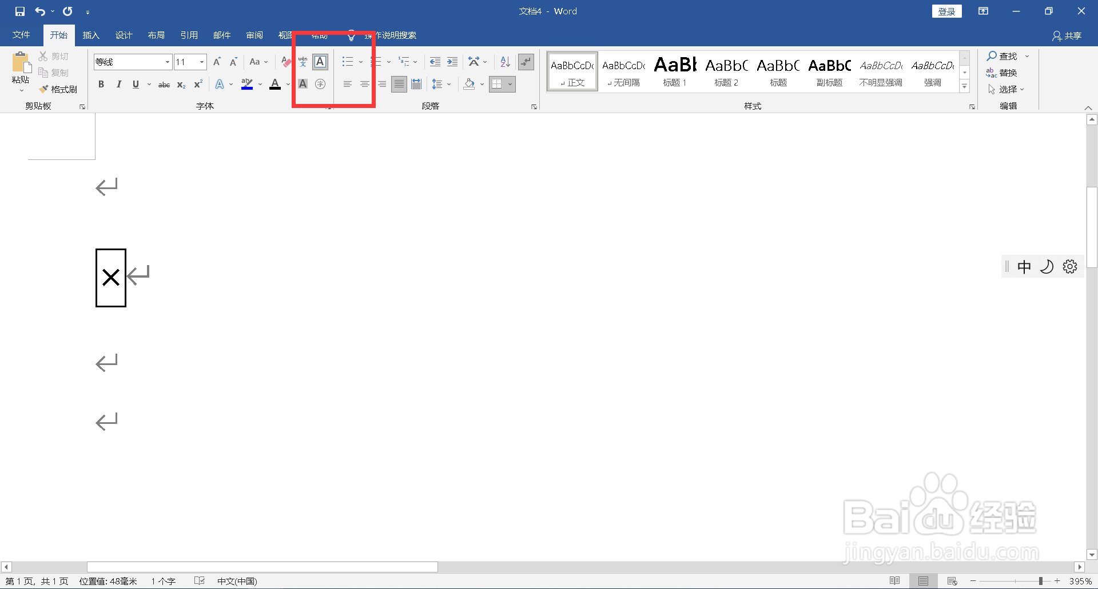Switch to the 插入 Insert tab
The image size is (1098, 589).
(91, 35)
